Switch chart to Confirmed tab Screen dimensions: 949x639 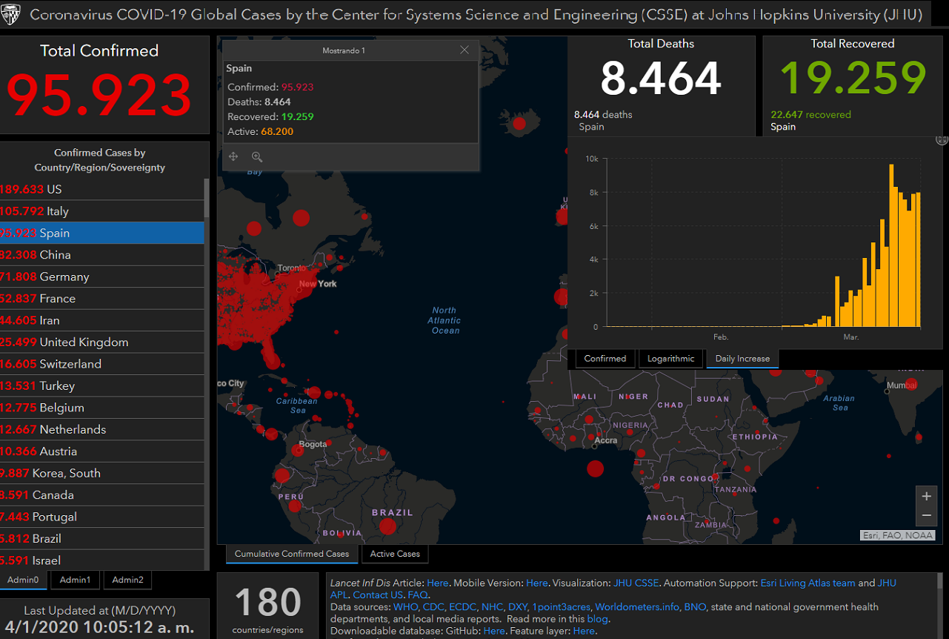605,359
